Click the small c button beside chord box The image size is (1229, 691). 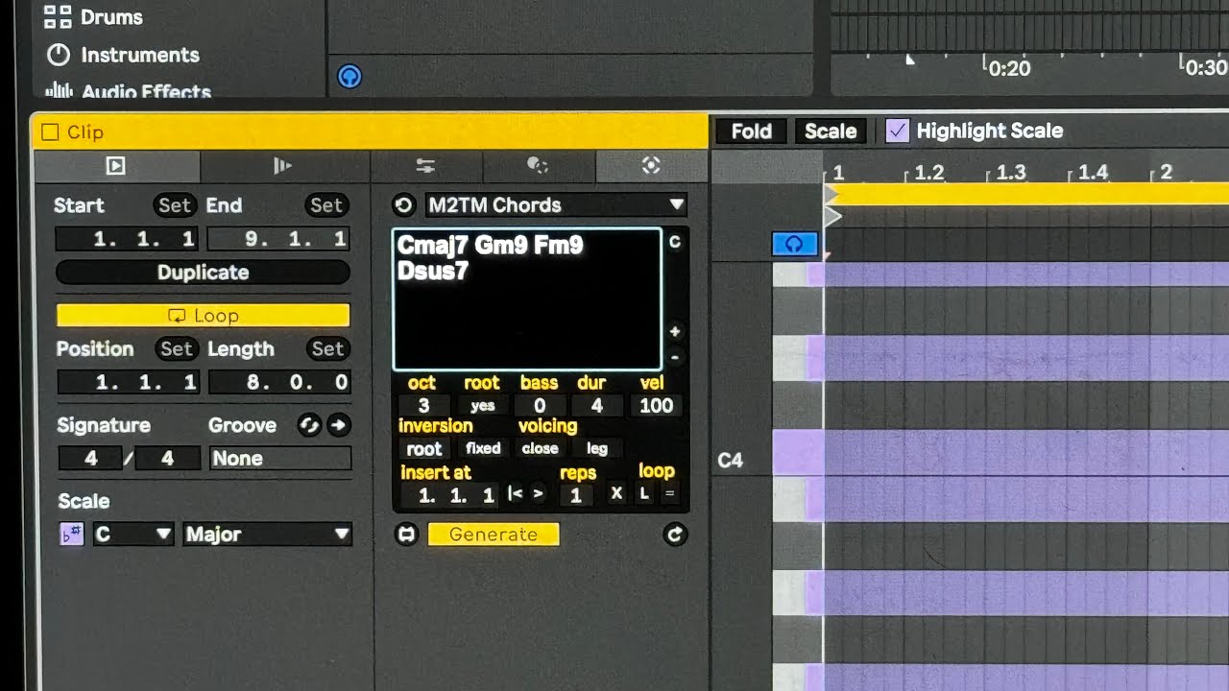tap(675, 242)
